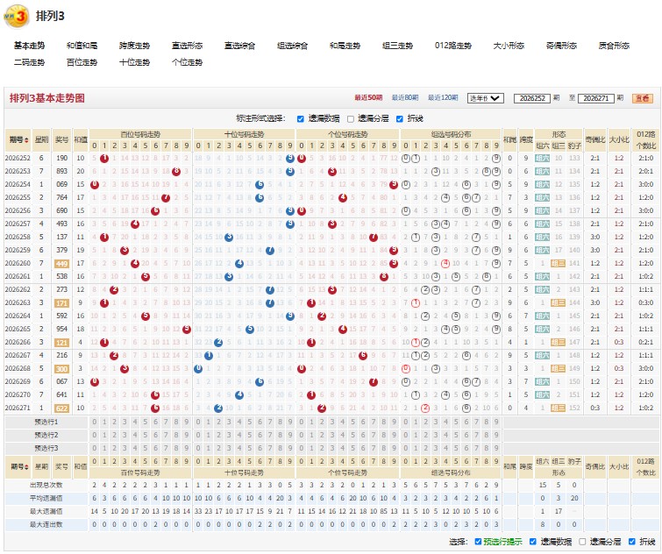The image size is (662, 554).
Task: Show 最近50期 results
Action: pos(368,98)
